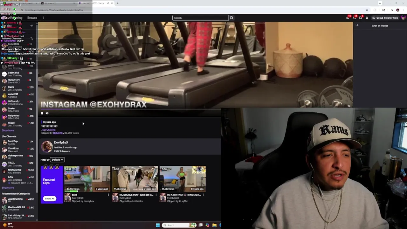
Task: Expand Show More under Live Channels
Action: click(8, 188)
